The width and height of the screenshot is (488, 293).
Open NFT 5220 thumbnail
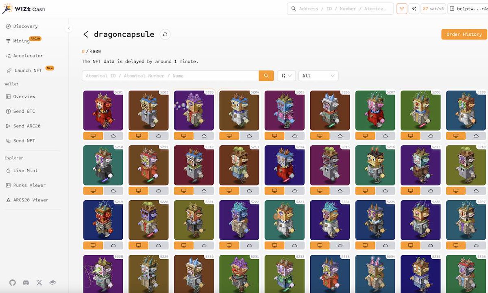148,220
